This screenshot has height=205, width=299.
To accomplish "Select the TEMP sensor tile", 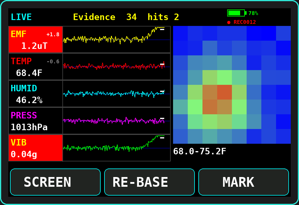I will (36, 67).
